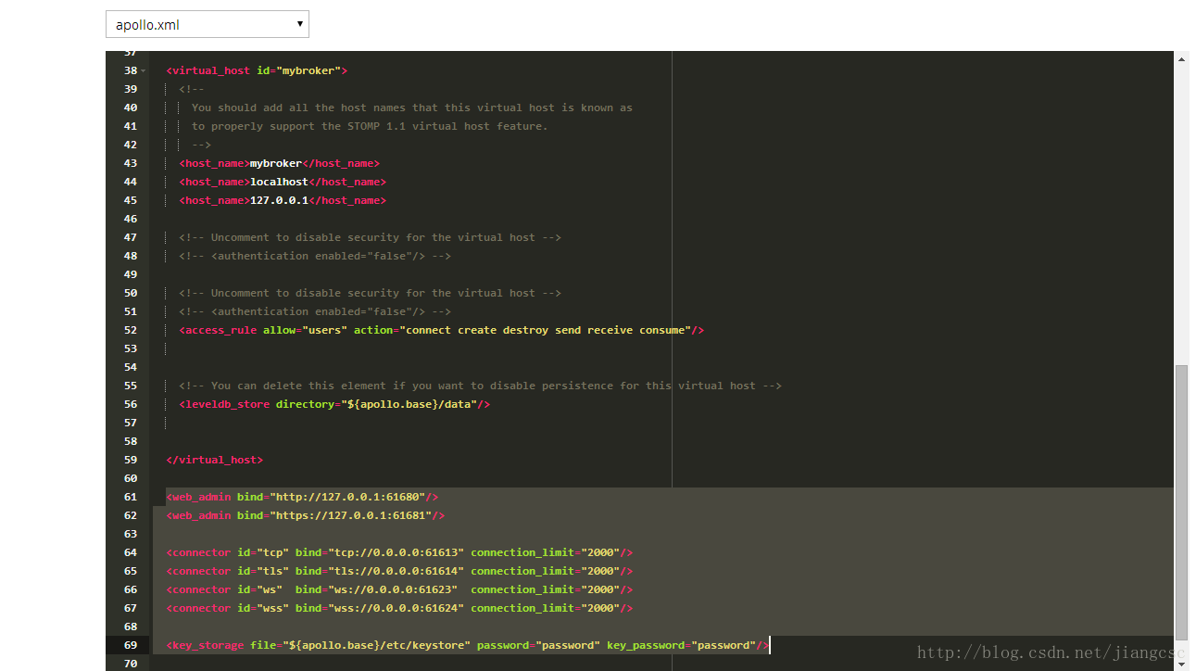Image resolution: width=1196 pixels, height=671 pixels.
Task: Click host name text 'mybroker' on line 43
Action: 276,163
